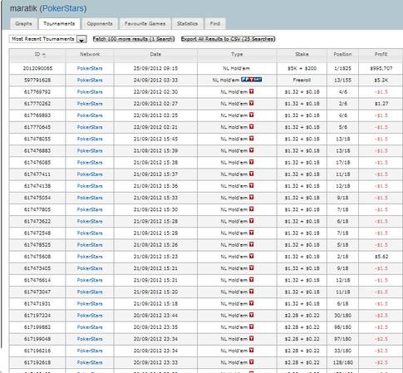Open PokerStars link in the 20/09/2012 23:44 row
Image resolution: width=403 pixels, height=373 pixels.
pos(90,316)
